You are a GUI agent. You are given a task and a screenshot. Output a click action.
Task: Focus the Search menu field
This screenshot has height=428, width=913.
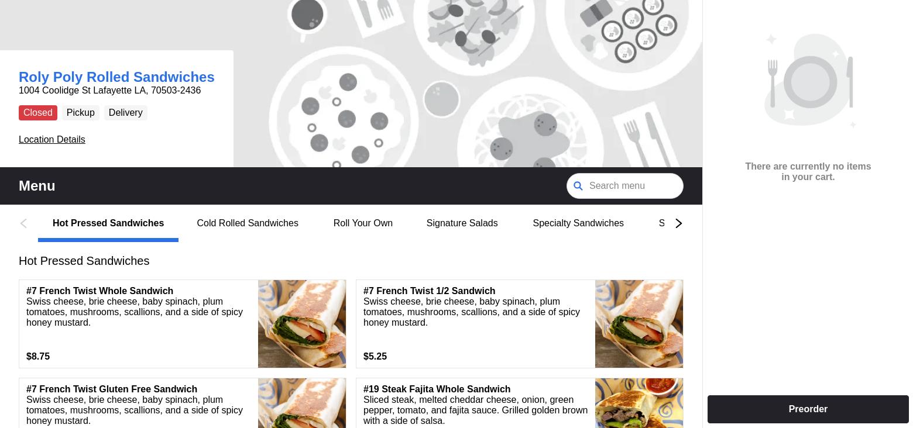625,186
